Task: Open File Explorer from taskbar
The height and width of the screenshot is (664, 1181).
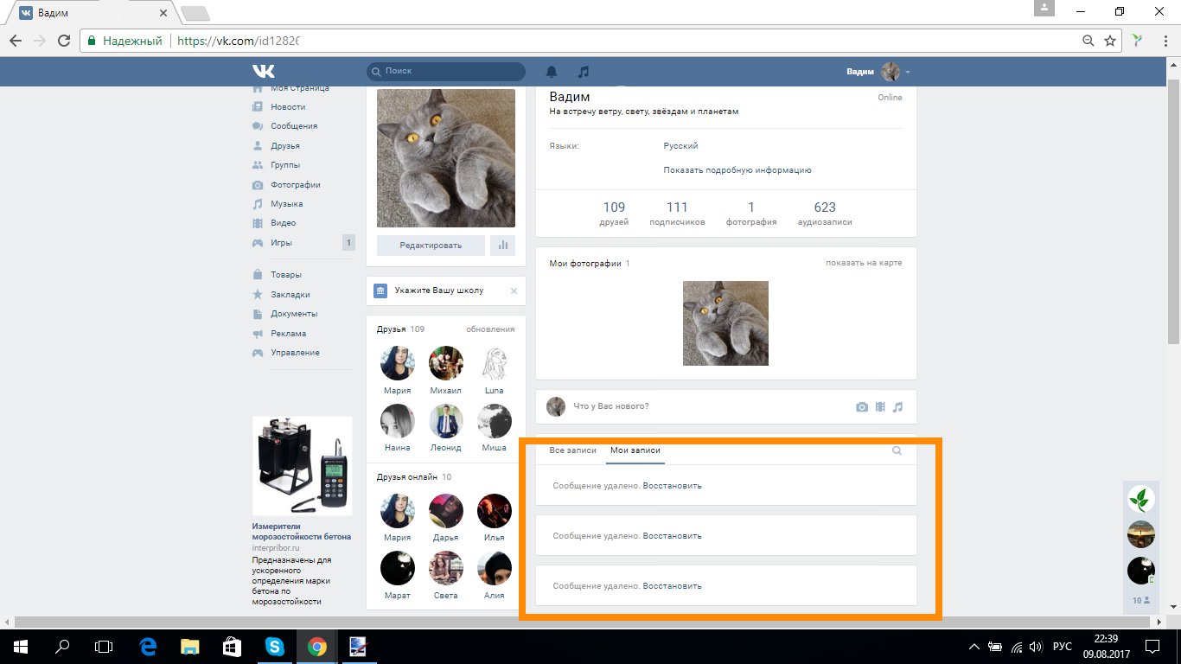Action: 190,646
